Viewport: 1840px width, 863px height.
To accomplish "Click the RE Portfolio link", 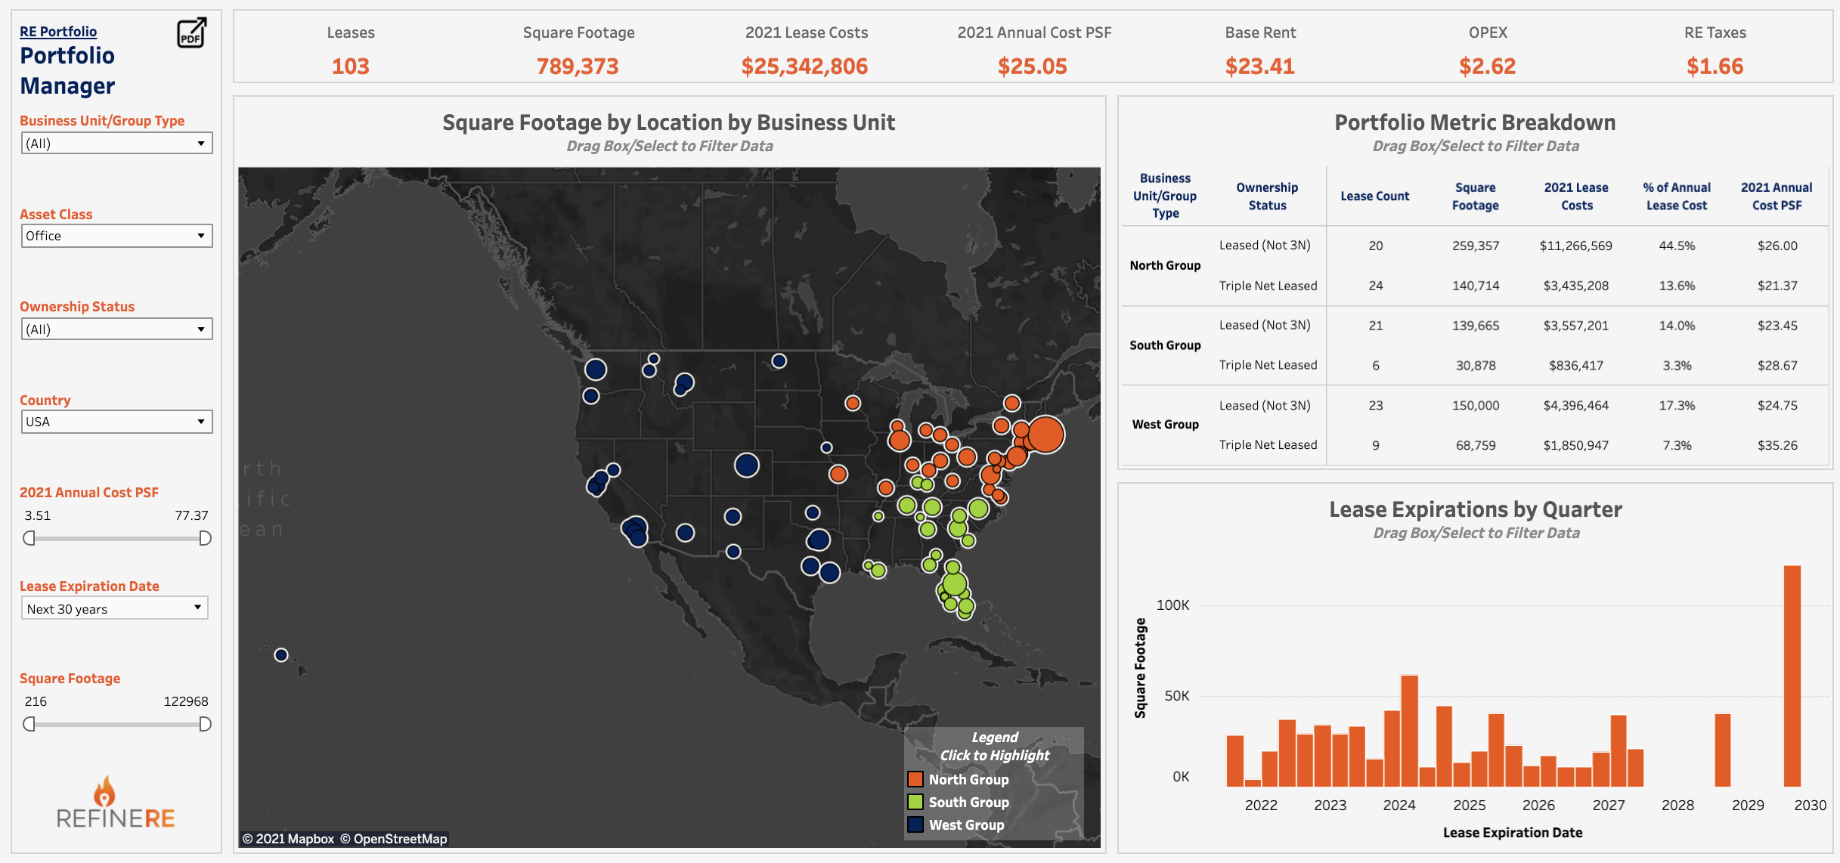I will (x=58, y=32).
